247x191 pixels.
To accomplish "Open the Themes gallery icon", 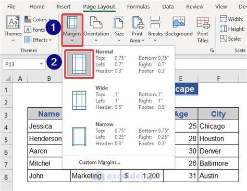I will click(13, 22).
